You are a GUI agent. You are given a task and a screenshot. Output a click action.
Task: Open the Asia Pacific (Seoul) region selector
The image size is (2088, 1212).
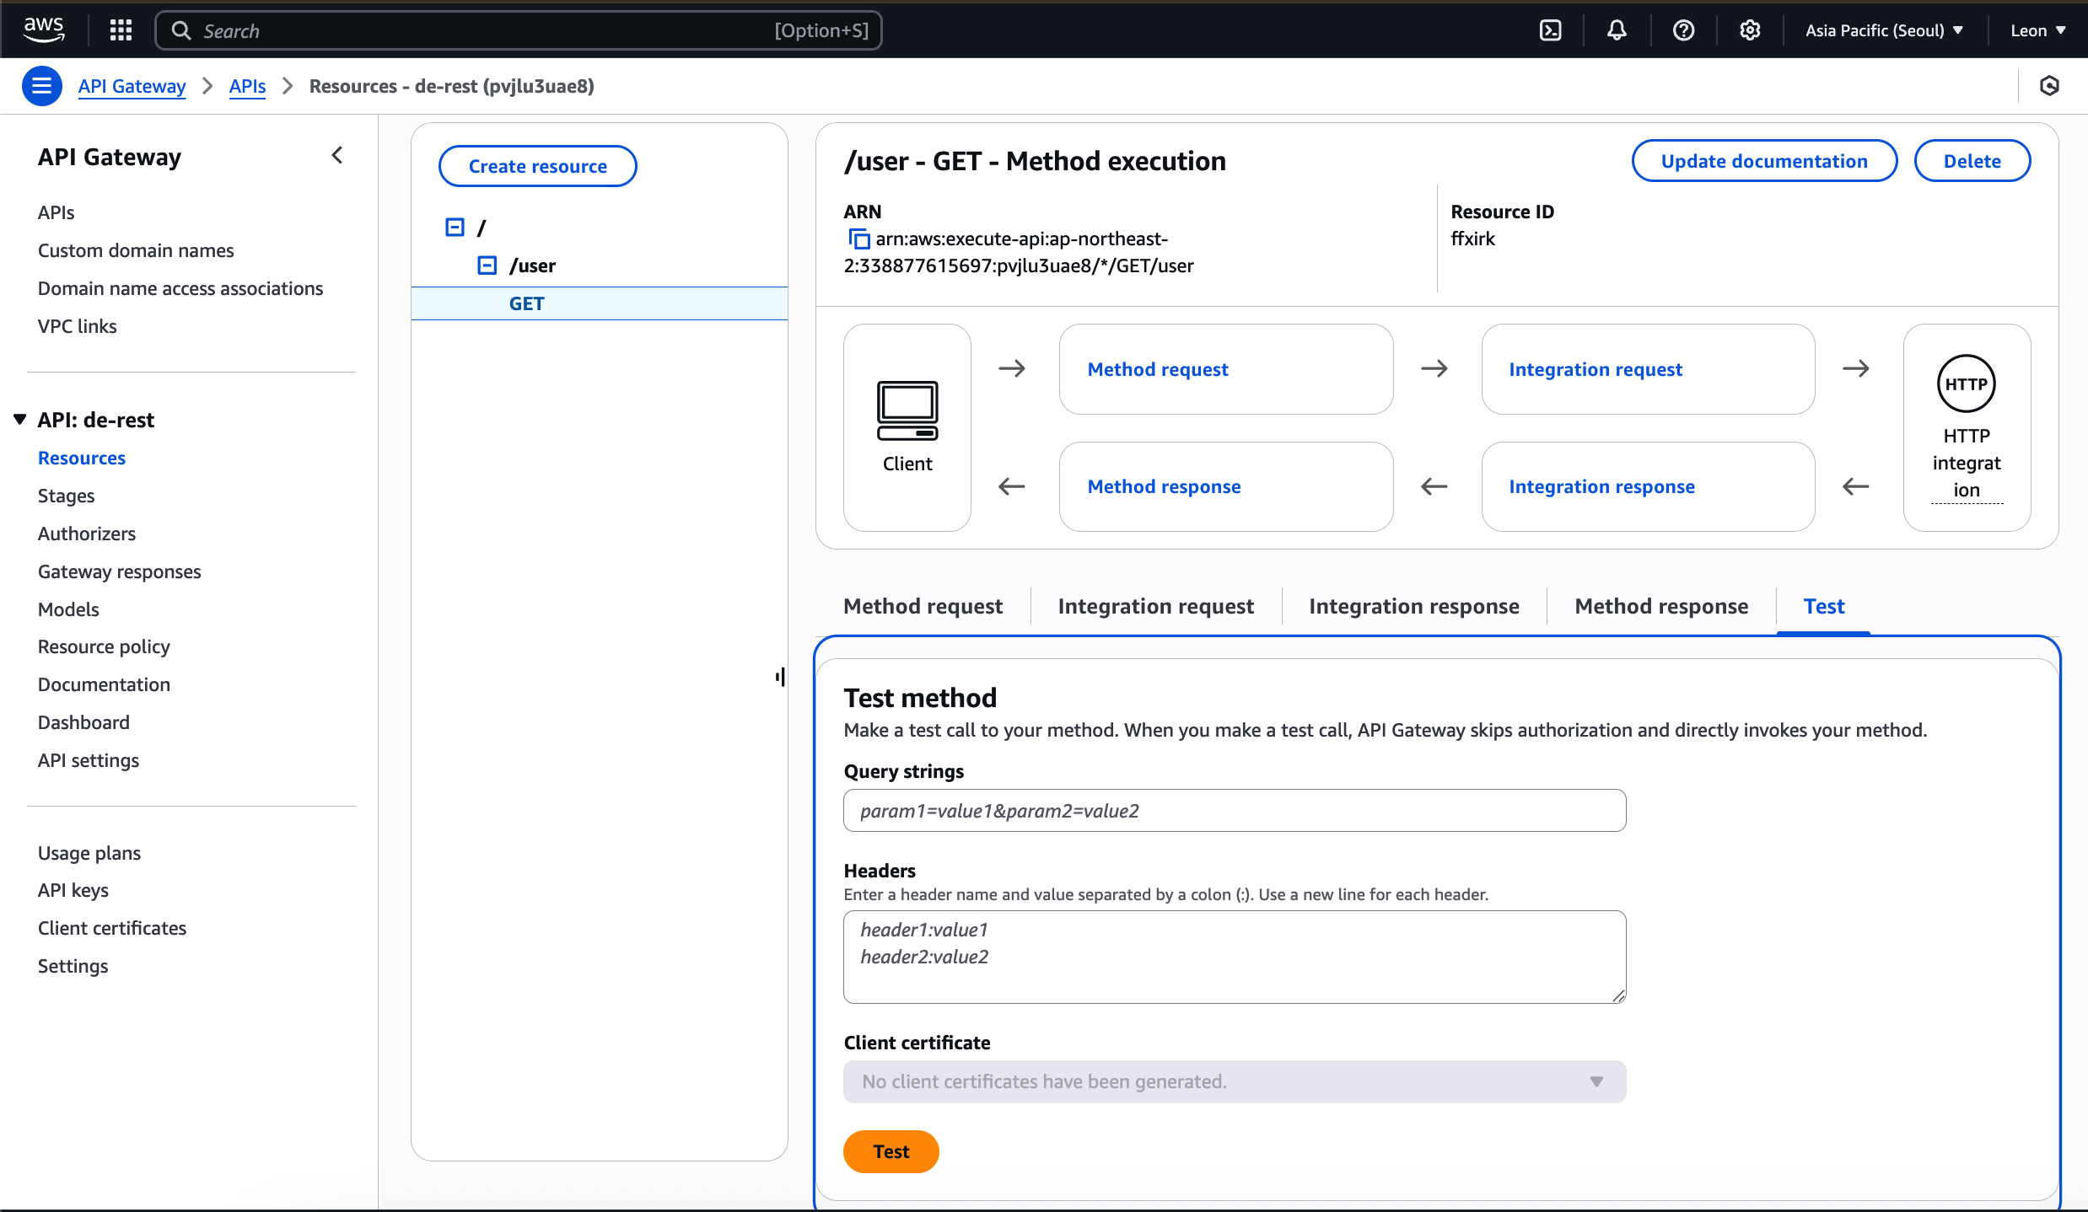[x=1884, y=30]
